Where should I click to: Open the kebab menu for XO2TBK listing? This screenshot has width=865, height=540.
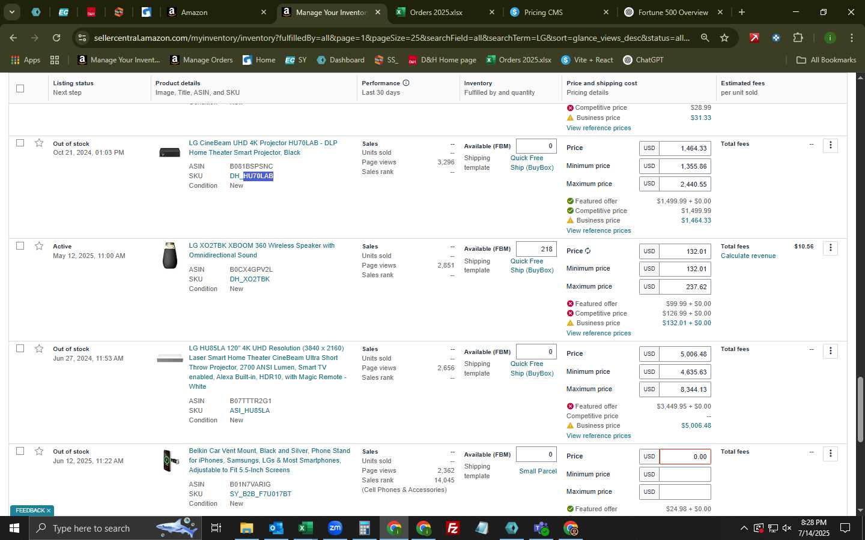(830, 248)
